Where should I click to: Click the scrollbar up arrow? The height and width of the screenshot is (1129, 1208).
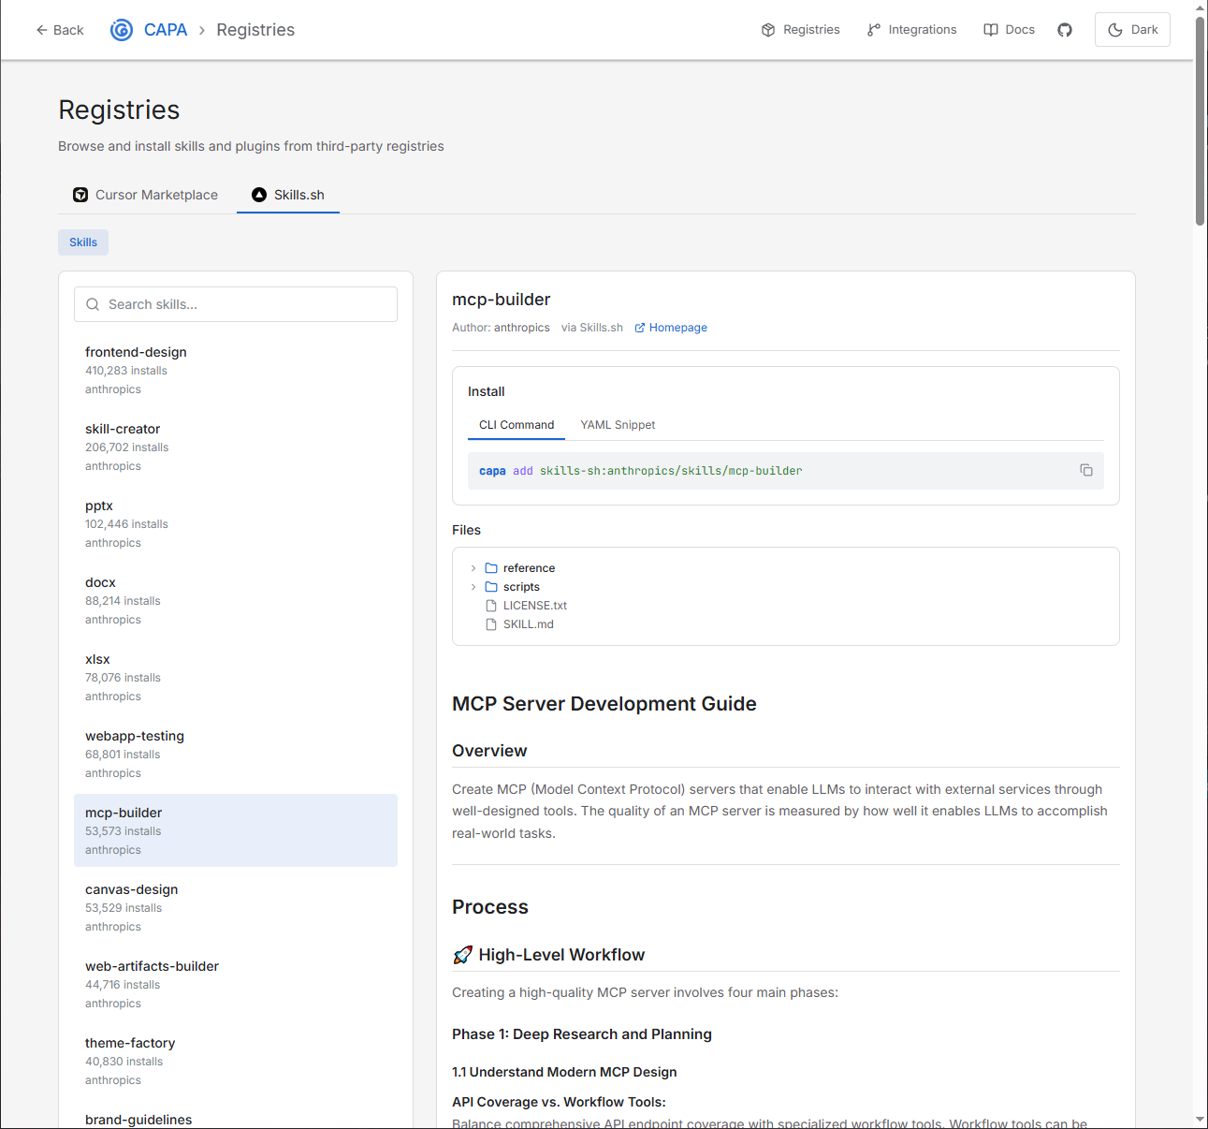point(1201,7)
